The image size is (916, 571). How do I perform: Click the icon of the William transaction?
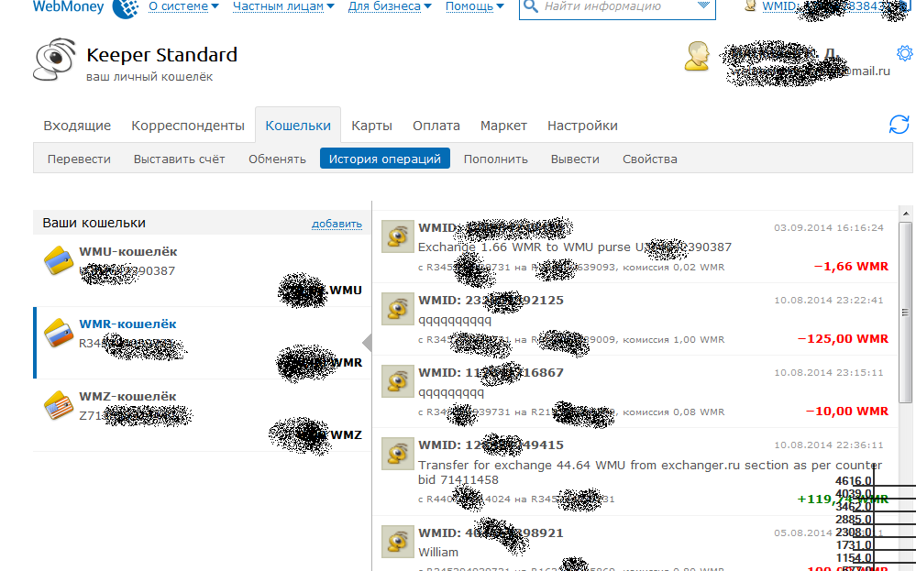coord(397,542)
